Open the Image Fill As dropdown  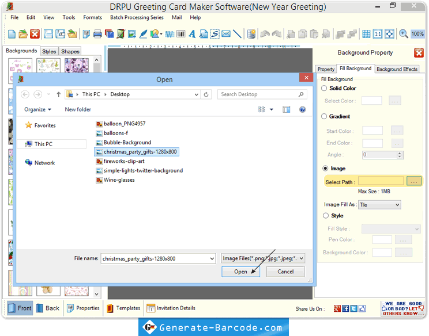pyautogui.click(x=379, y=205)
